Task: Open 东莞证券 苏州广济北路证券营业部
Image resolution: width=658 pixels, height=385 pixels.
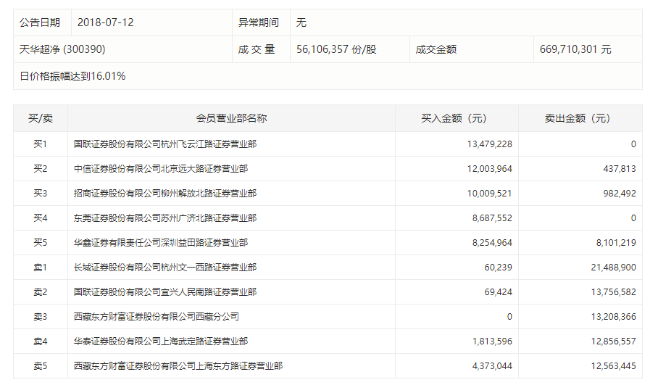Action: 164,218
